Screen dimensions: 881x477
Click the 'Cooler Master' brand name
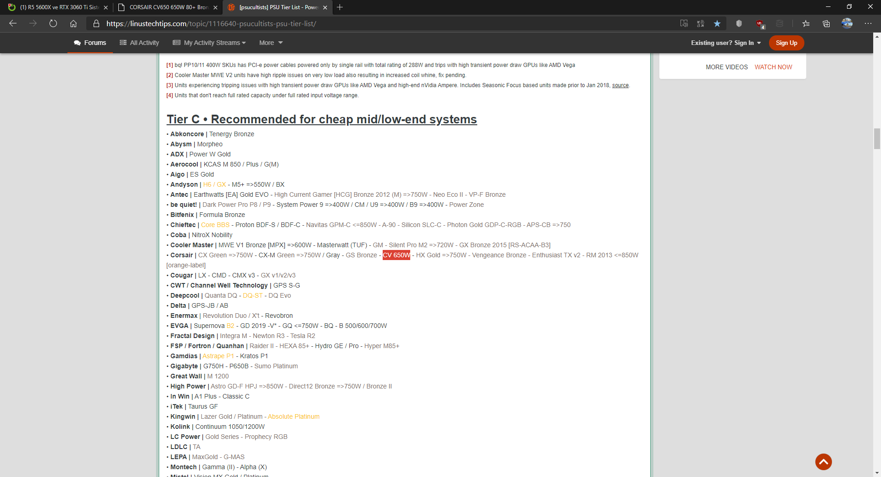[x=192, y=245]
